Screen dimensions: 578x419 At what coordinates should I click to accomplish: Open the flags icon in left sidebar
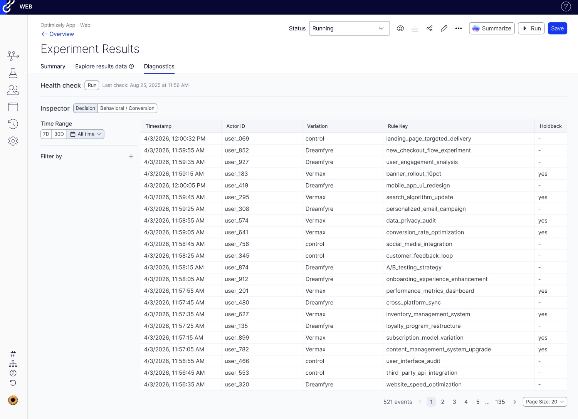(x=13, y=56)
